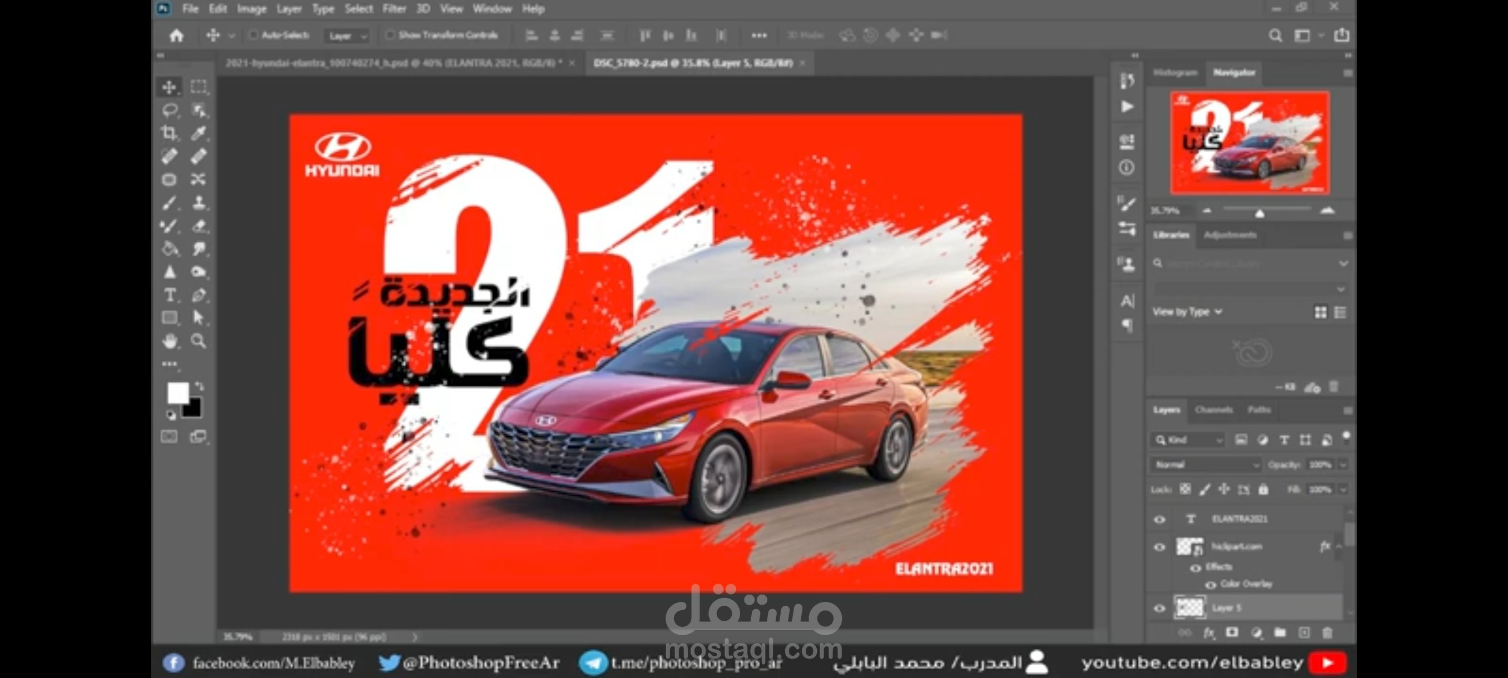
Task: Open the File menu
Action: pyautogui.click(x=190, y=9)
